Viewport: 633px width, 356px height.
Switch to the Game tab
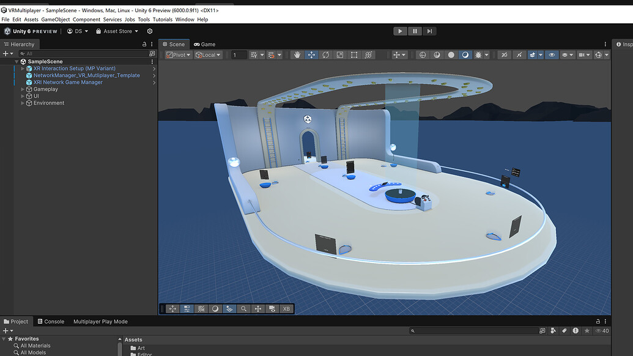pyautogui.click(x=204, y=43)
